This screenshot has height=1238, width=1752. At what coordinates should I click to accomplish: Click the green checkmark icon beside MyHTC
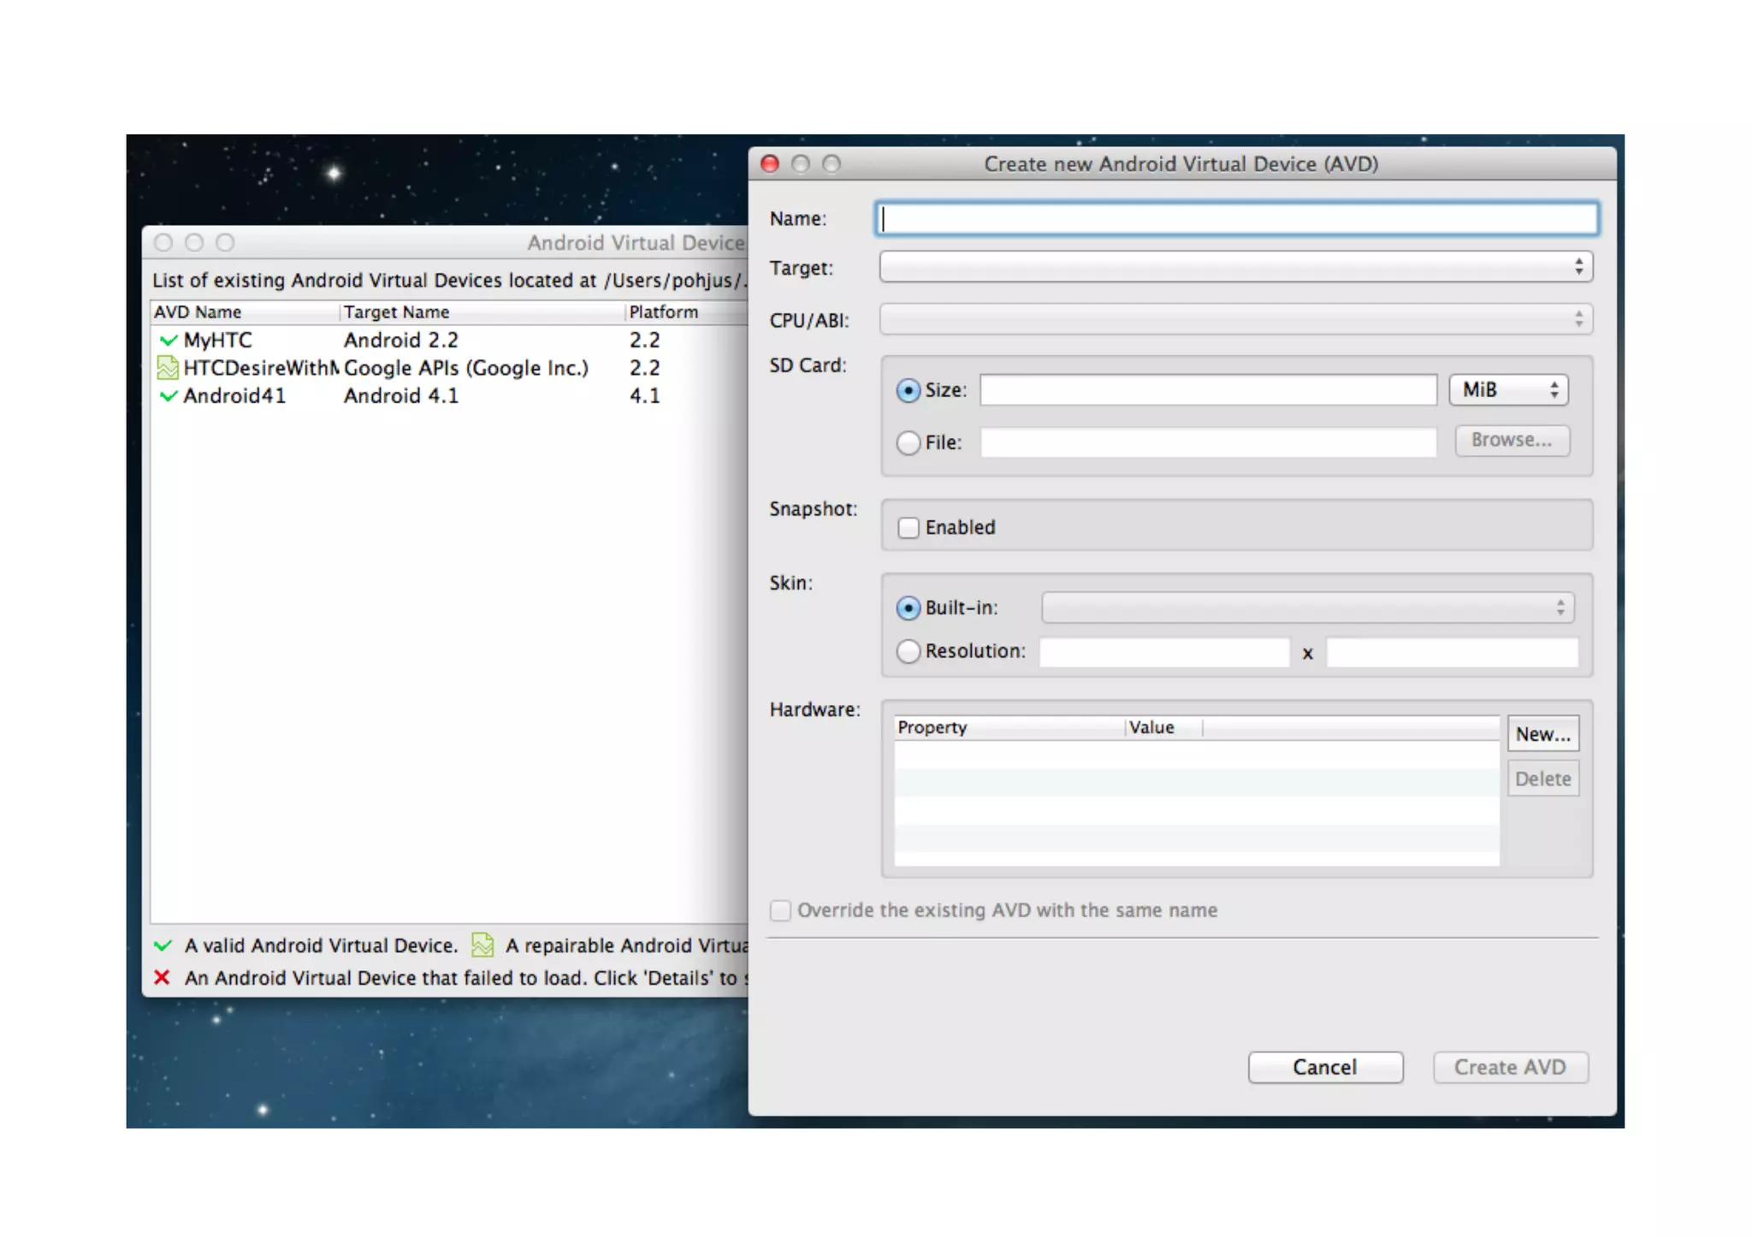click(168, 341)
